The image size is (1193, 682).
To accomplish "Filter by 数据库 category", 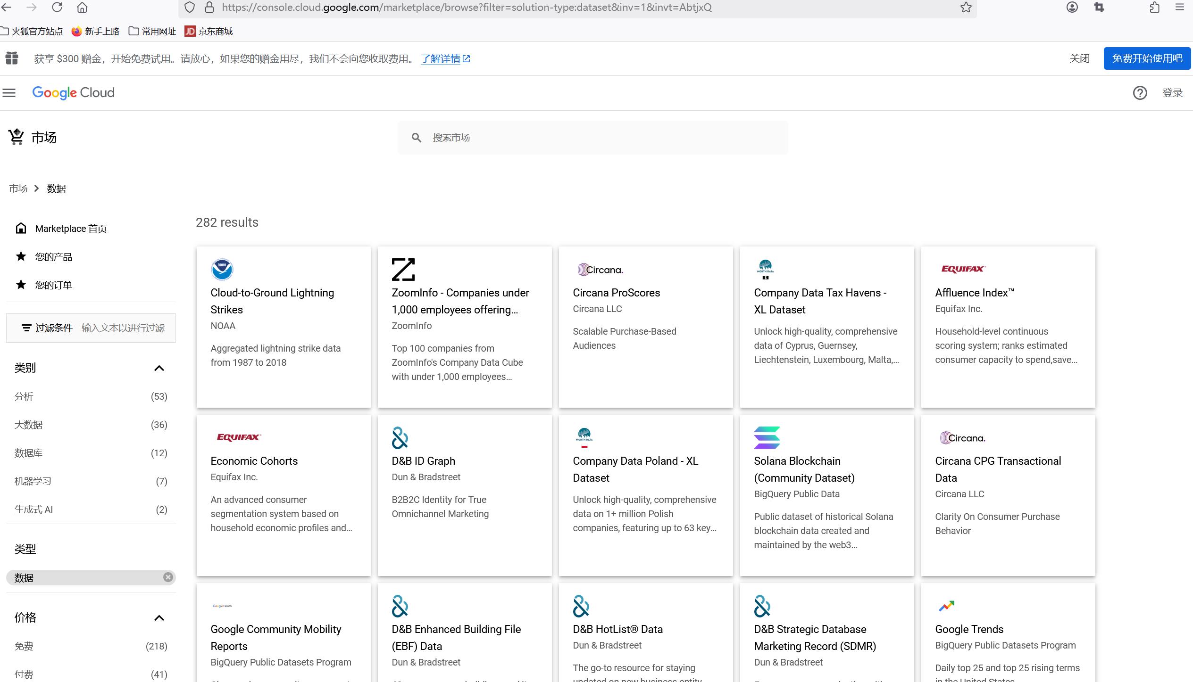I will (x=91, y=453).
